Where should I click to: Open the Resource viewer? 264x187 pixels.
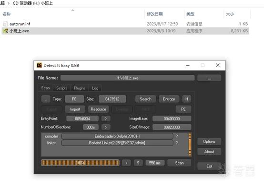click(x=98, y=109)
